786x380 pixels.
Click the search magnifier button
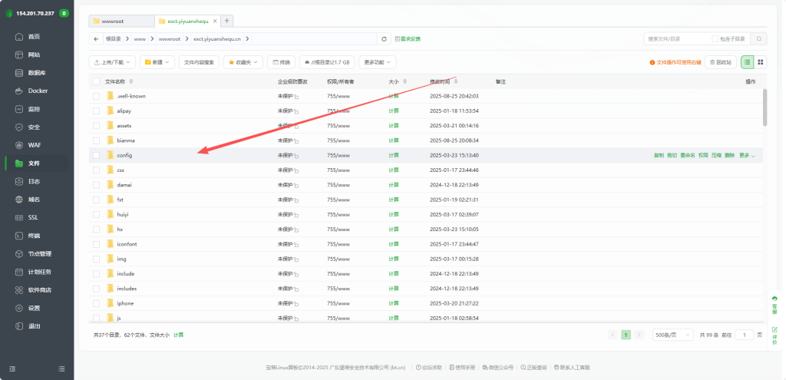click(758, 38)
